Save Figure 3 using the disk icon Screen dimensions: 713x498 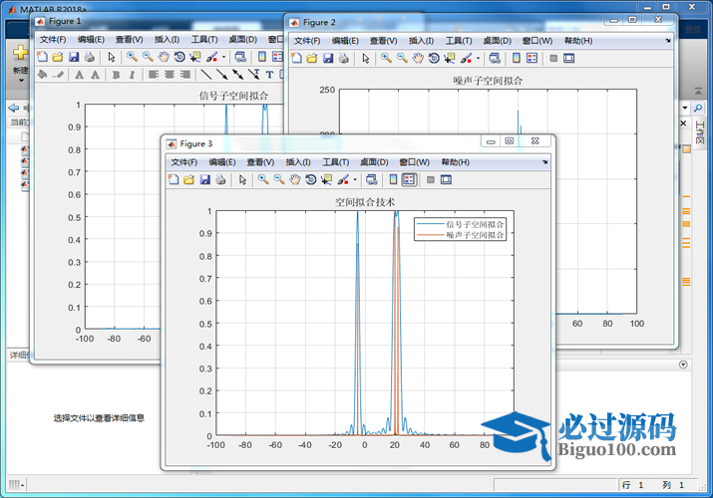tap(204, 179)
